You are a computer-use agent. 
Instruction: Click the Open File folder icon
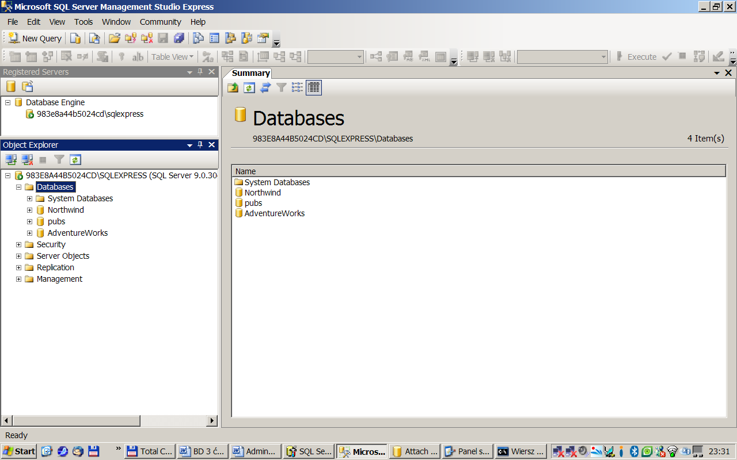pyautogui.click(x=115, y=39)
